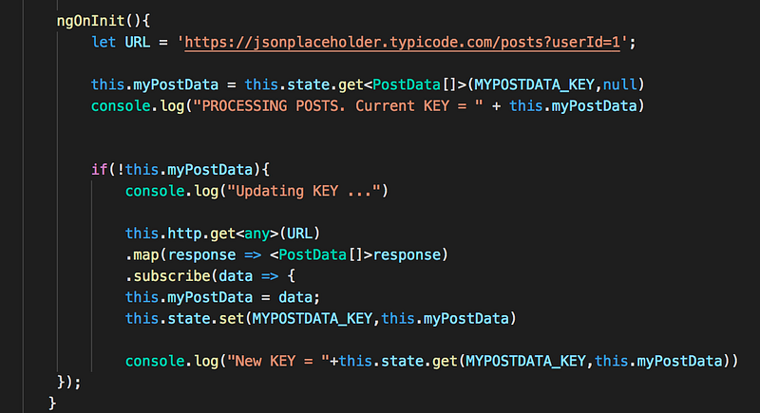Click the let keyword

point(104,42)
